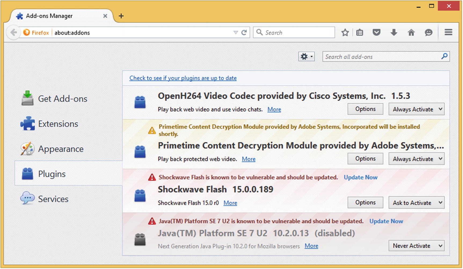Click the disabled Java plugin brick icon
463x269 pixels.
(x=140, y=240)
